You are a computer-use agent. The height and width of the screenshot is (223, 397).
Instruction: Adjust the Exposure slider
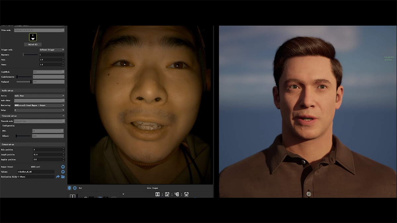coord(30,55)
